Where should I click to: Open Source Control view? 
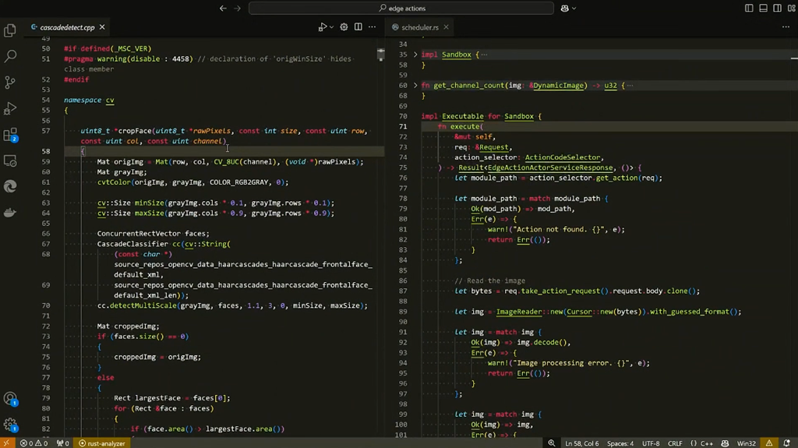(x=10, y=83)
